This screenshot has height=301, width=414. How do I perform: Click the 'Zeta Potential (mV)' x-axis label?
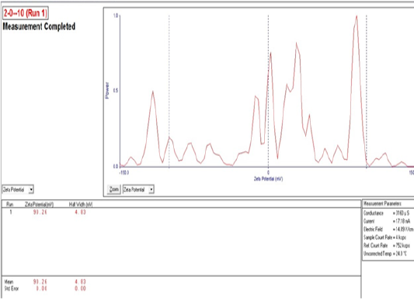click(x=268, y=179)
